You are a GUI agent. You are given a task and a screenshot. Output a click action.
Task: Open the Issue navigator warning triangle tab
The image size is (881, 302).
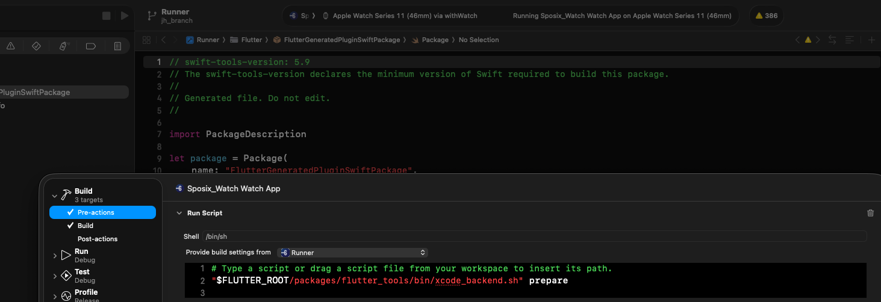point(10,46)
